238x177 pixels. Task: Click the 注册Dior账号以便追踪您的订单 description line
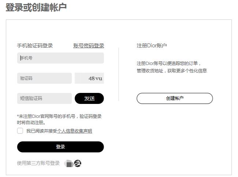click(x=169, y=63)
